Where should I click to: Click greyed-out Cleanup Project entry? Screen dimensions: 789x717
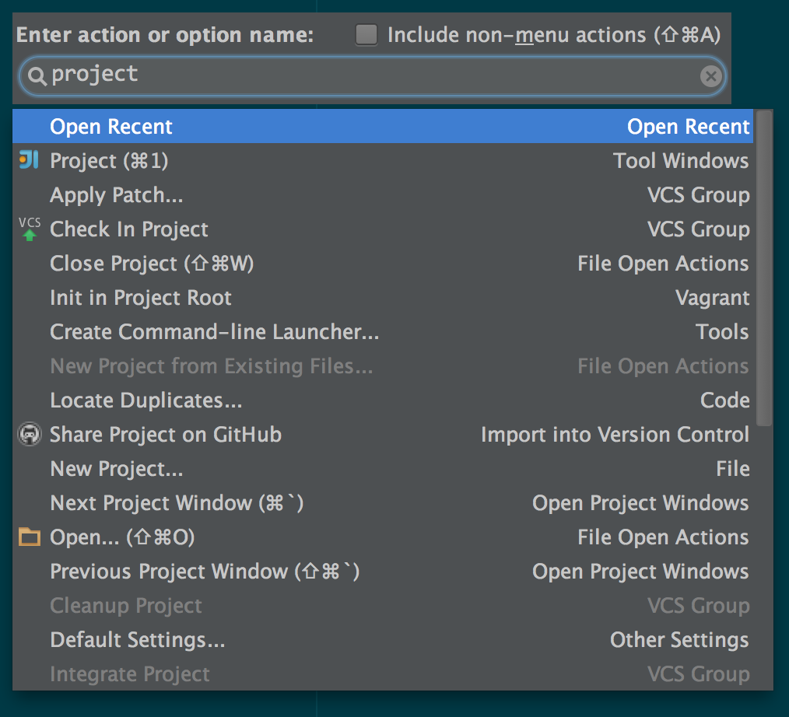point(383,605)
